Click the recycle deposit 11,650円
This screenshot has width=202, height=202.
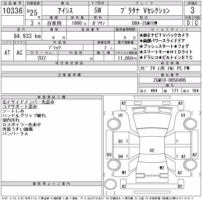[x=127, y=58]
